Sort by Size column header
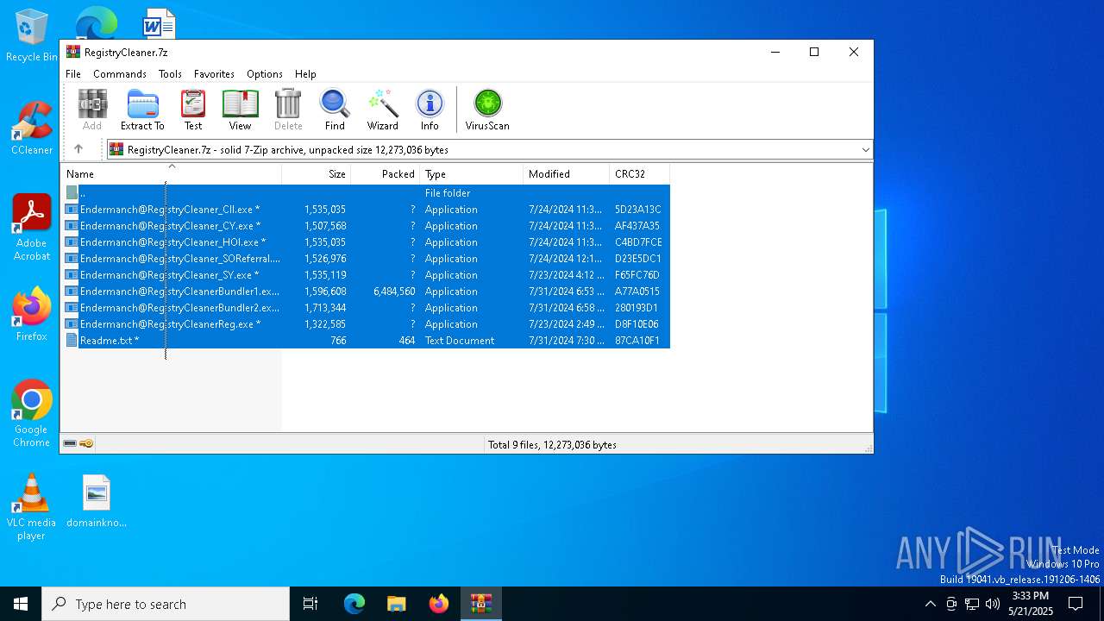 coord(316,174)
